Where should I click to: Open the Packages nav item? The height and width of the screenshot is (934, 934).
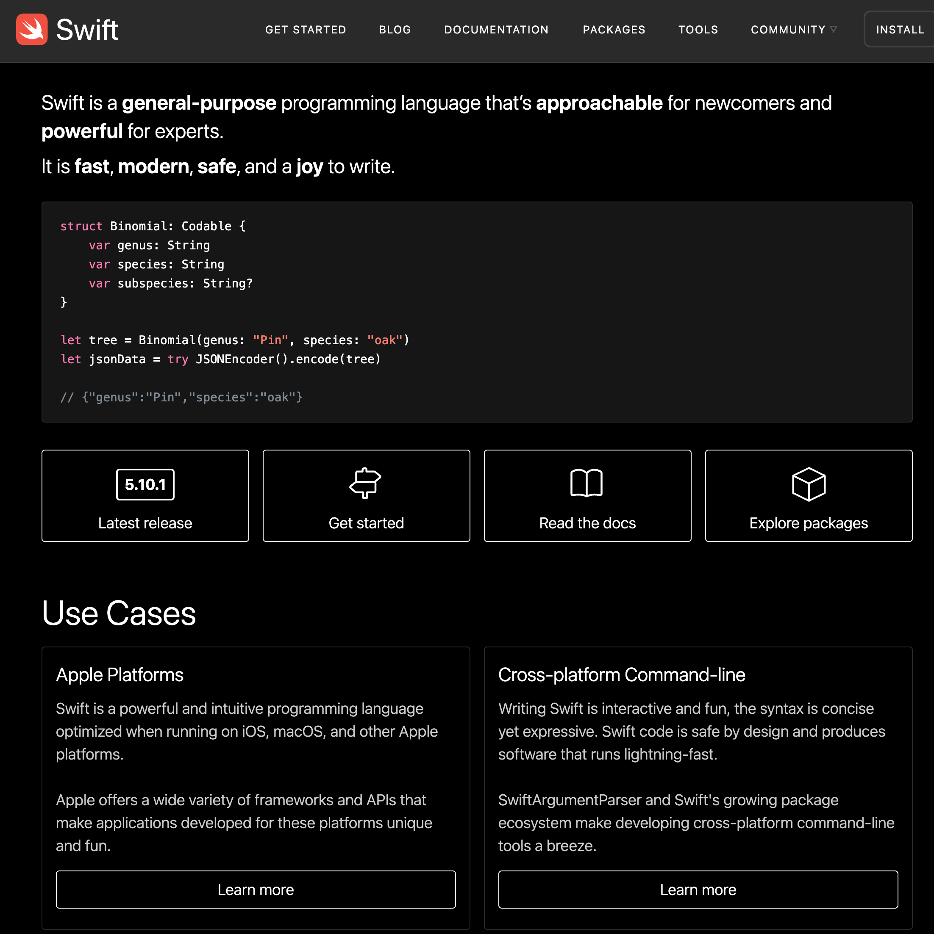614,30
